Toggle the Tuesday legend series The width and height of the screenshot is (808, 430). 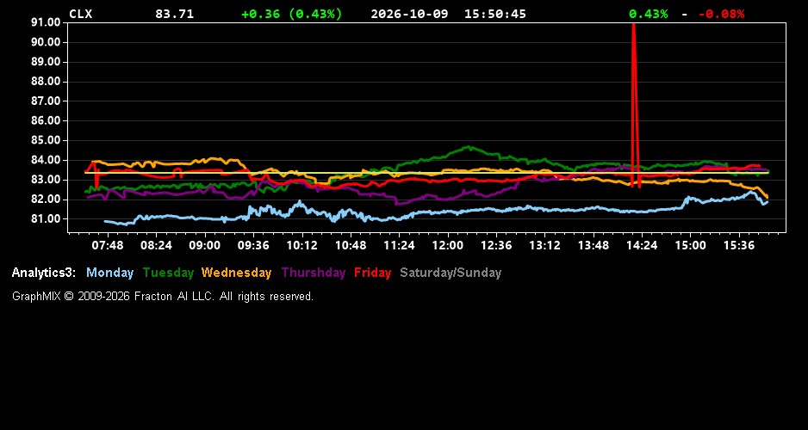(168, 273)
